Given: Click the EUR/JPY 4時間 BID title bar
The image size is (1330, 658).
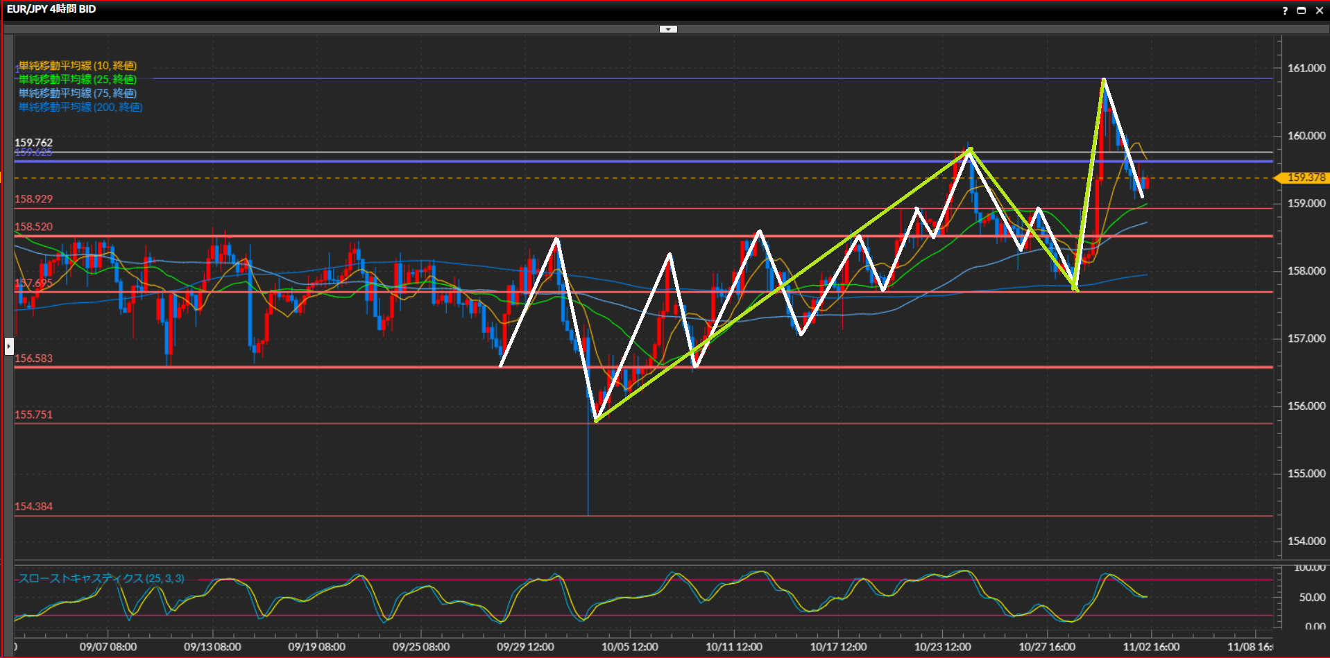Looking at the screenshot, I should [51, 9].
